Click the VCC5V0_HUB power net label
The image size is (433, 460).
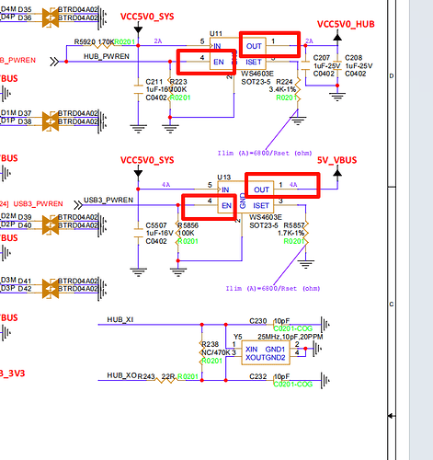[x=346, y=24]
